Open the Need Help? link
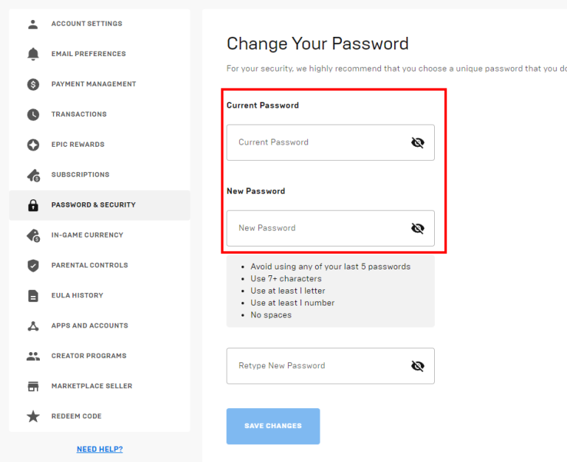The image size is (567, 462). (100, 449)
